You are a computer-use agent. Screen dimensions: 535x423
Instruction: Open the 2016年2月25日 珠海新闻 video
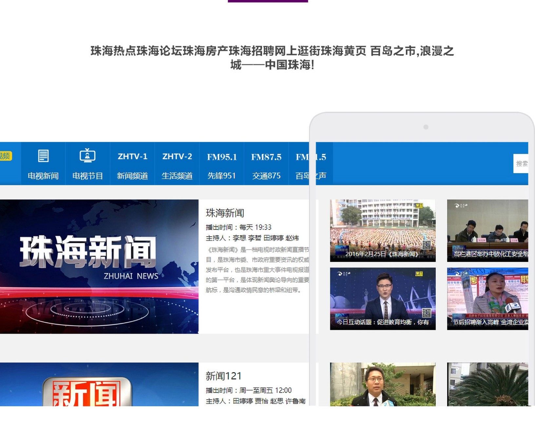pos(383,230)
